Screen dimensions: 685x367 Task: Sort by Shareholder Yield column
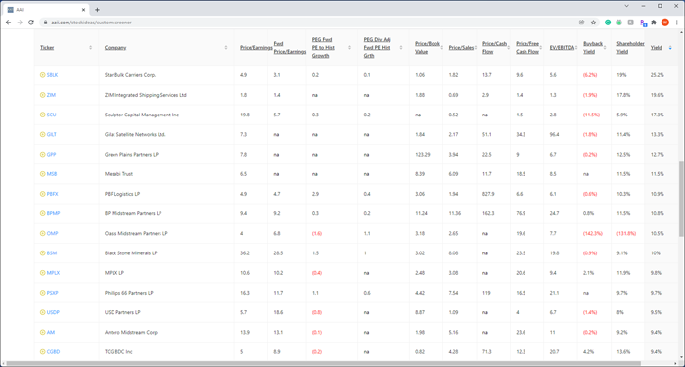point(630,48)
